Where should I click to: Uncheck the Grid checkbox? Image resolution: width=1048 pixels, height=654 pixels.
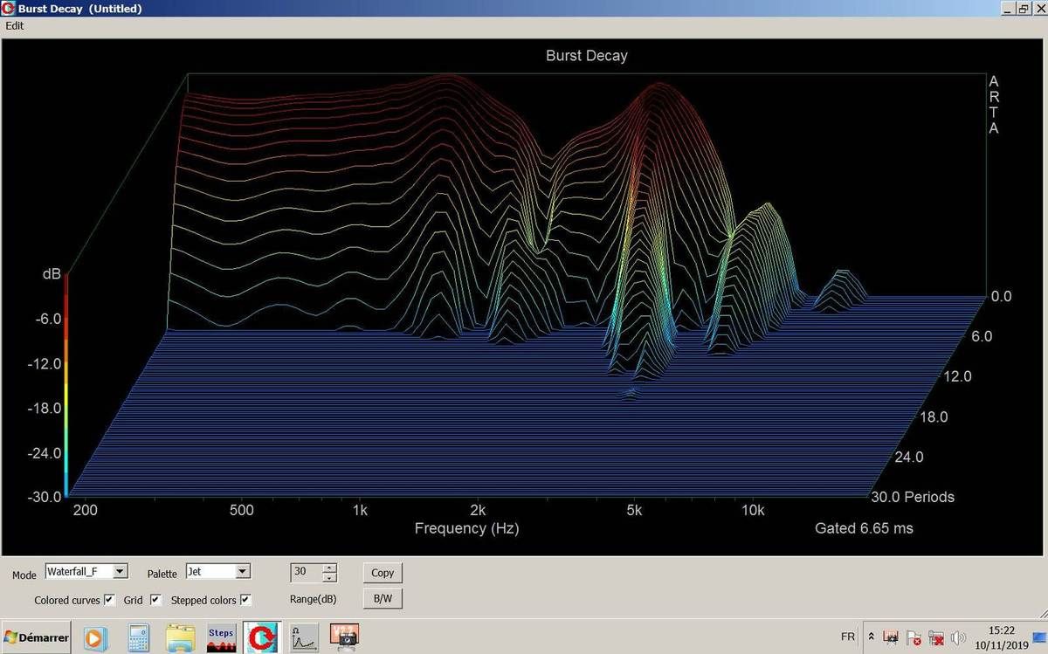click(155, 600)
